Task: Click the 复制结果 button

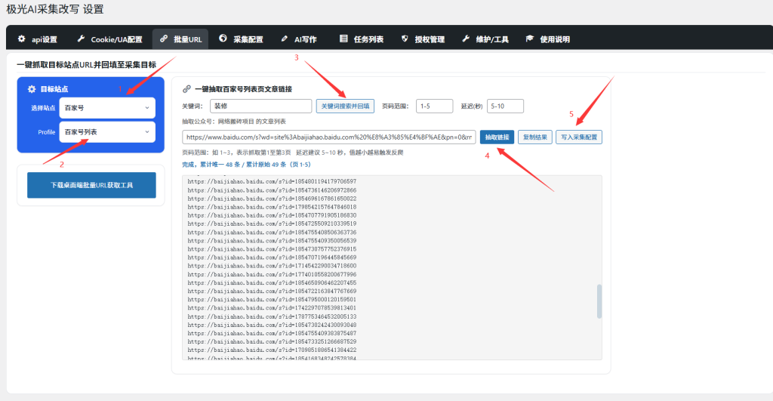Action: 535,137
